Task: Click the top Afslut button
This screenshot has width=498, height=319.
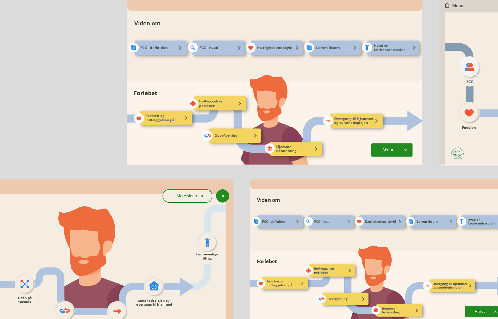Action: 392,150
